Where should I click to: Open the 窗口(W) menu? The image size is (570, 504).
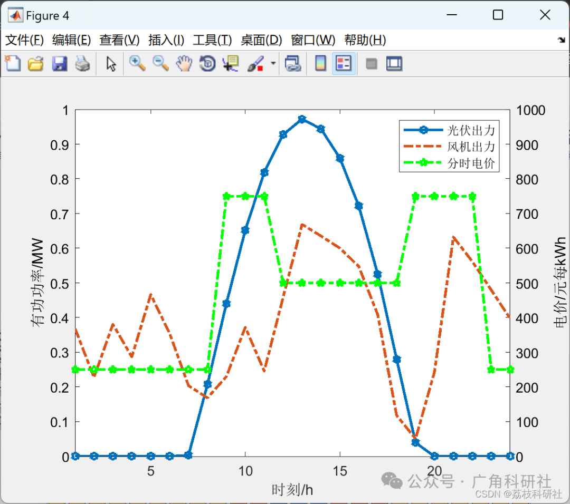(313, 40)
